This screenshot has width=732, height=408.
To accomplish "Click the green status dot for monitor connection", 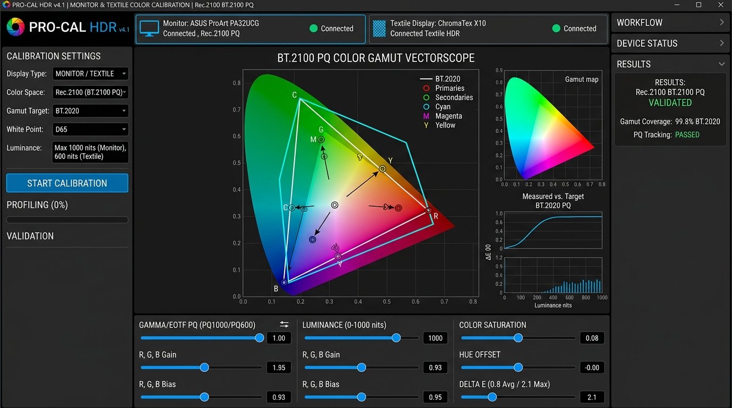I will tap(314, 29).
